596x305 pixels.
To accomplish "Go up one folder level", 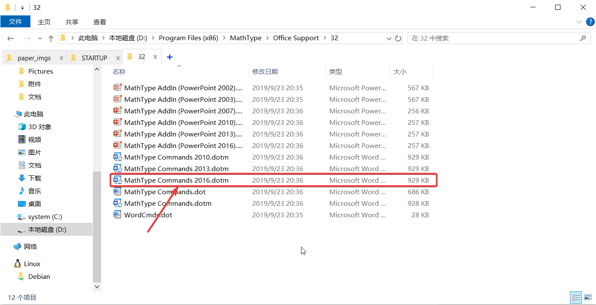I will 51,38.
